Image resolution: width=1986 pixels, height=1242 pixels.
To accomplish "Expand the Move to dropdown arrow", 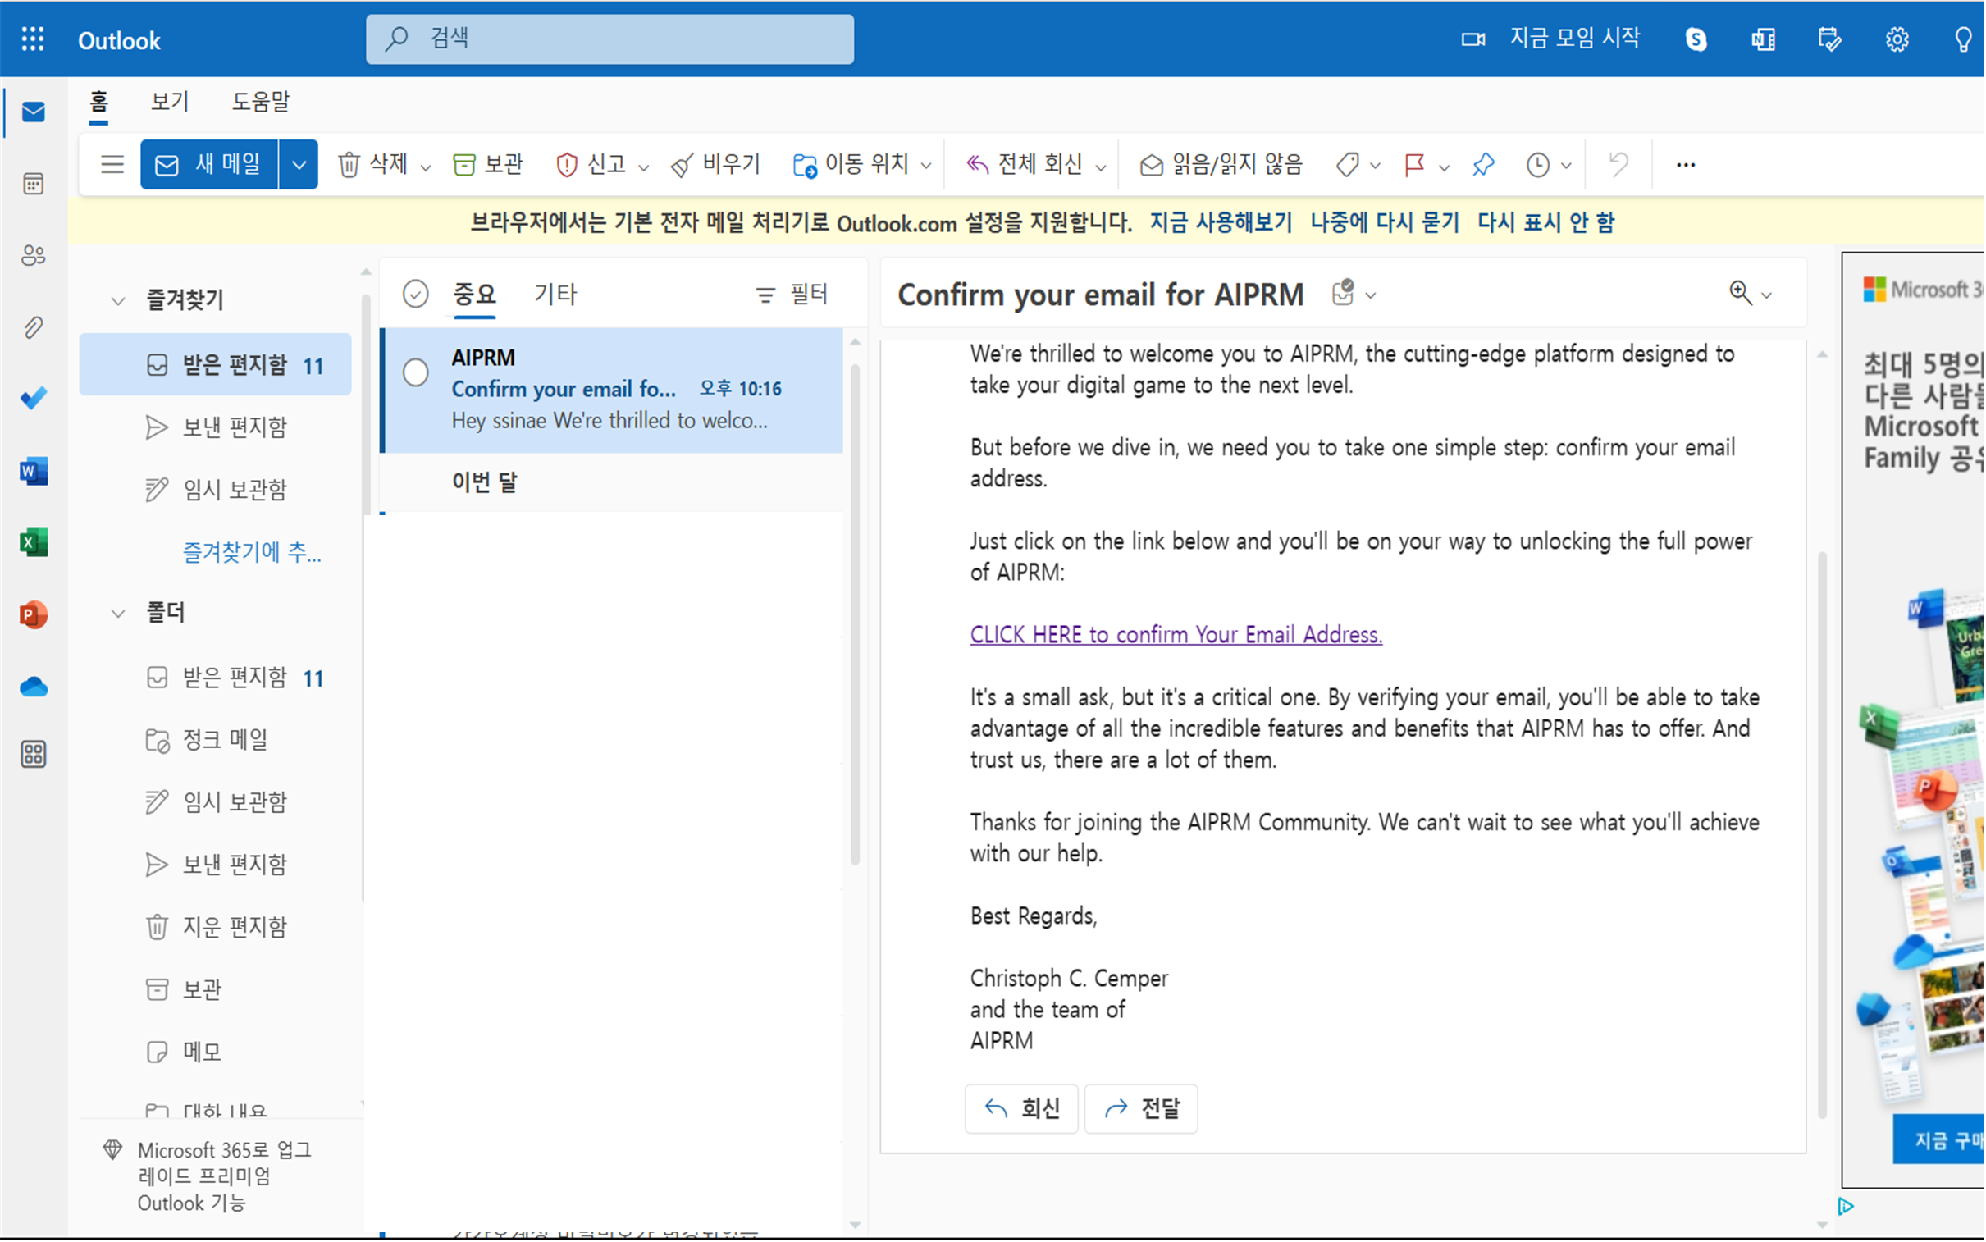I will tap(926, 166).
